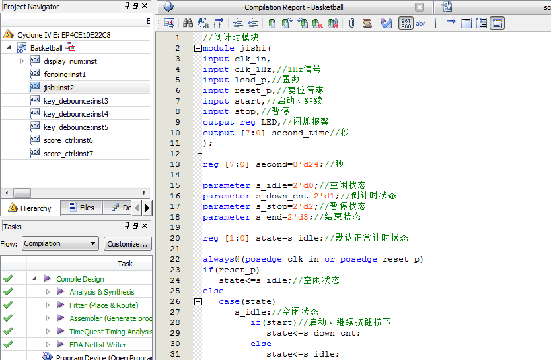Click the Customize... button

pos(128,243)
